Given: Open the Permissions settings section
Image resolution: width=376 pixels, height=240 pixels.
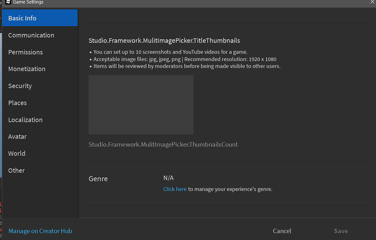Looking at the screenshot, I should click(x=25, y=52).
